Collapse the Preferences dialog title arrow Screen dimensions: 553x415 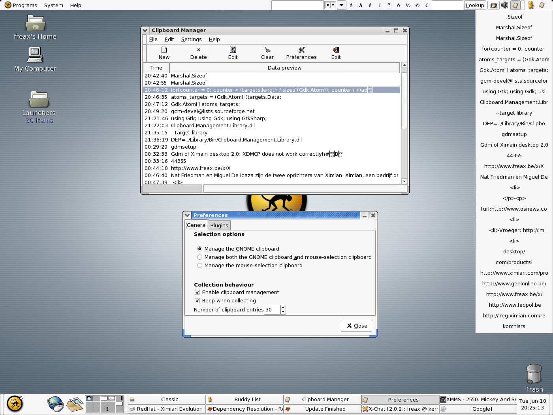pos(187,215)
